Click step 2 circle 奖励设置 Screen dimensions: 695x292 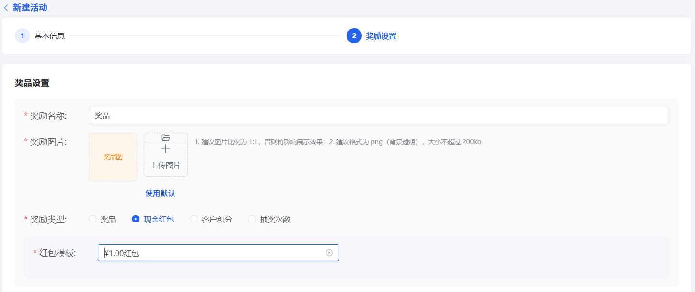click(354, 35)
